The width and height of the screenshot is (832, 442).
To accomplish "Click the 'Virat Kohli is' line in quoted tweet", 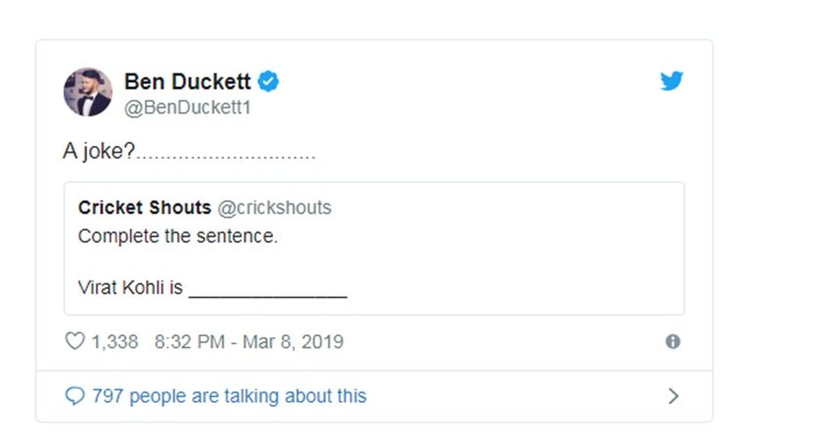I will pos(130,287).
